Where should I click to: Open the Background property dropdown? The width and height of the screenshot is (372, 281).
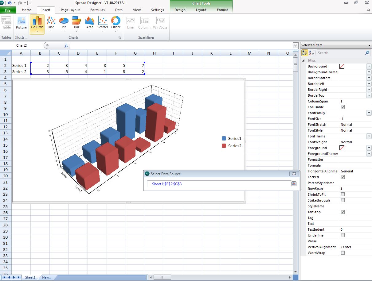tap(369, 66)
